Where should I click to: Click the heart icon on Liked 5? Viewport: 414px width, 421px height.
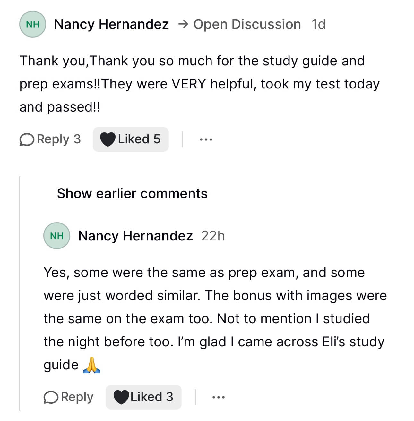[108, 139]
